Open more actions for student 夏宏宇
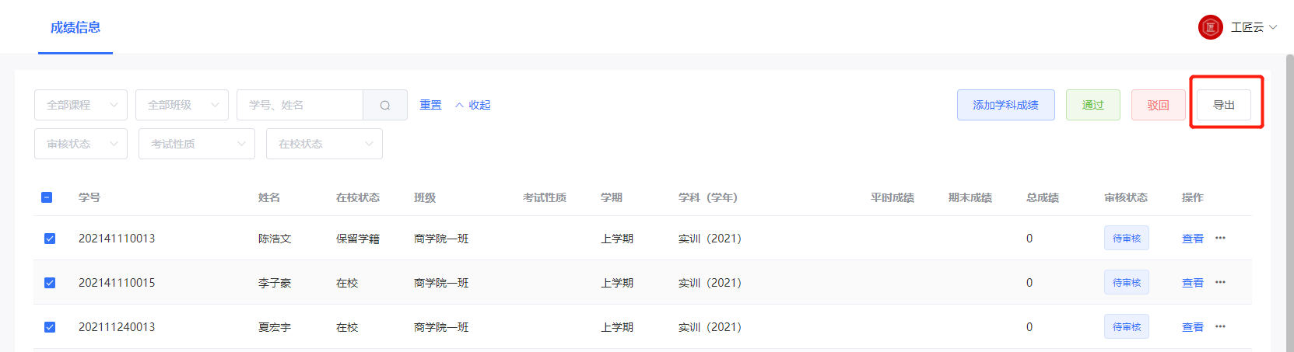 coord(1220,327)
